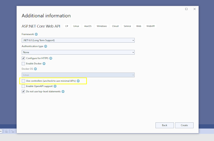Click the ASP.NET Core Web API title
The width and height of the screenshot is (214, 141).
pyautogui.click(x=41, y=26)
